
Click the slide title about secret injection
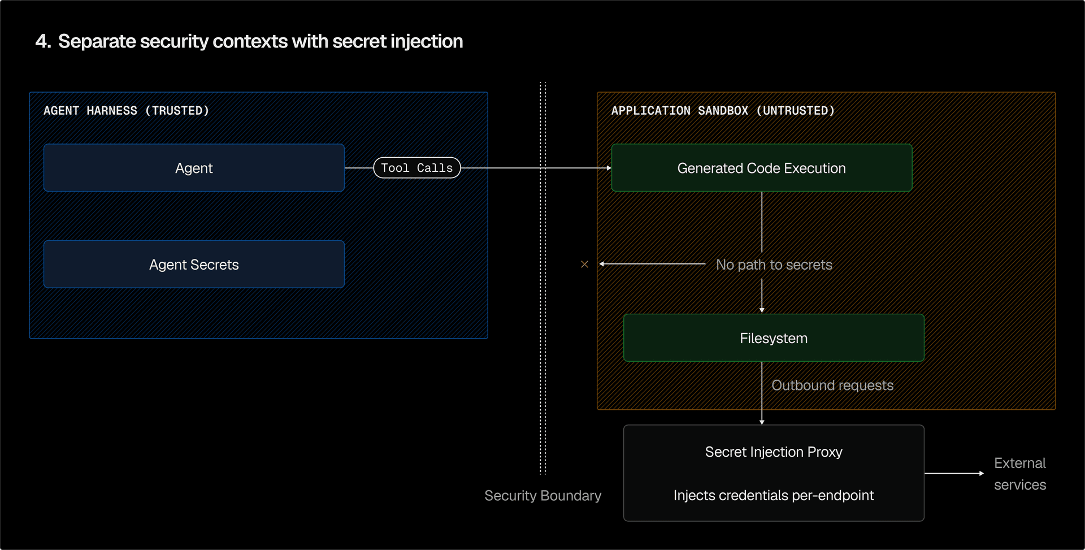[249, 41]
